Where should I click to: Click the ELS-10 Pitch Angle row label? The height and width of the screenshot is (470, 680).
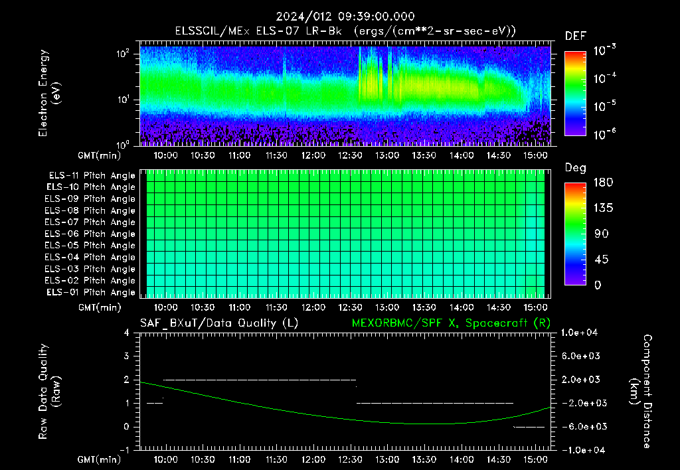click(x=90, y=187)
